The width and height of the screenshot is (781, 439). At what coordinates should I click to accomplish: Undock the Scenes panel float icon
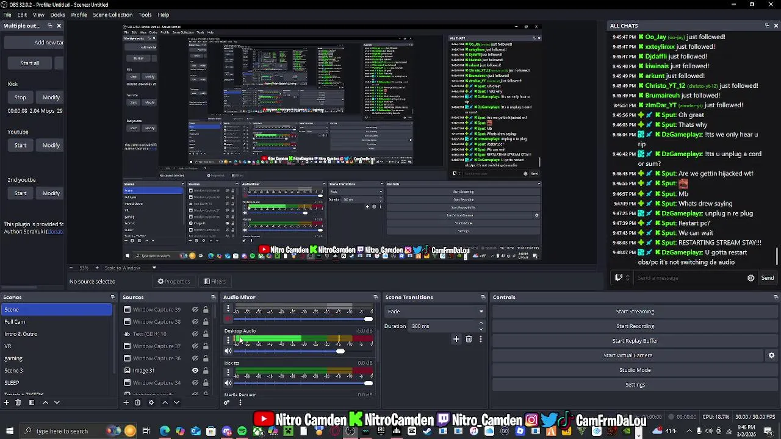click(113, 298)
